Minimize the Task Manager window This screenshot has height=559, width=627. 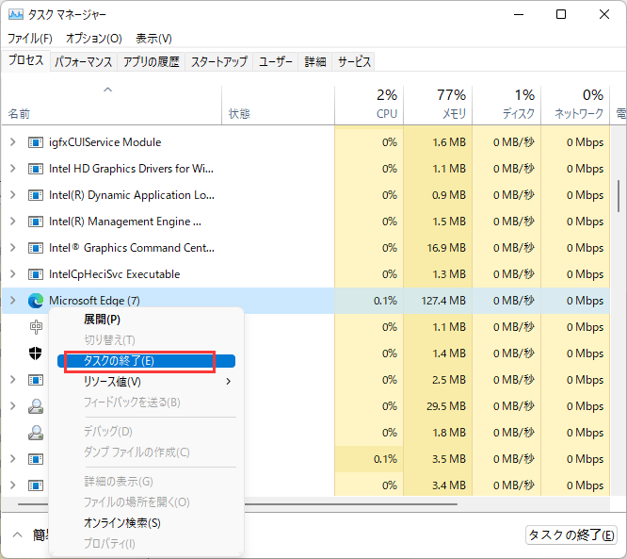[x=519, y=14]
